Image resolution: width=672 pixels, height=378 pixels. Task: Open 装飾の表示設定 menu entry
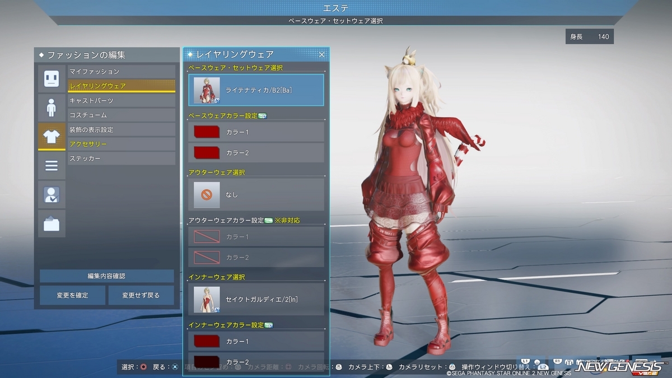(122, 130)
